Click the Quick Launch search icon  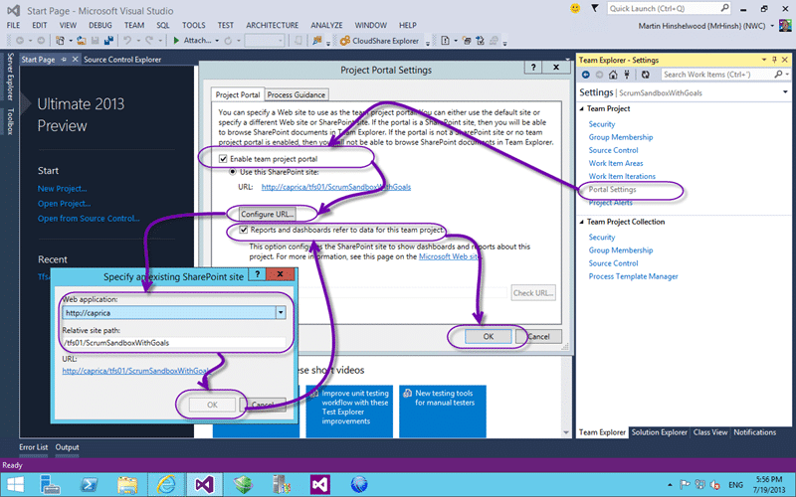pyautogui.click(x=724, y=8)
